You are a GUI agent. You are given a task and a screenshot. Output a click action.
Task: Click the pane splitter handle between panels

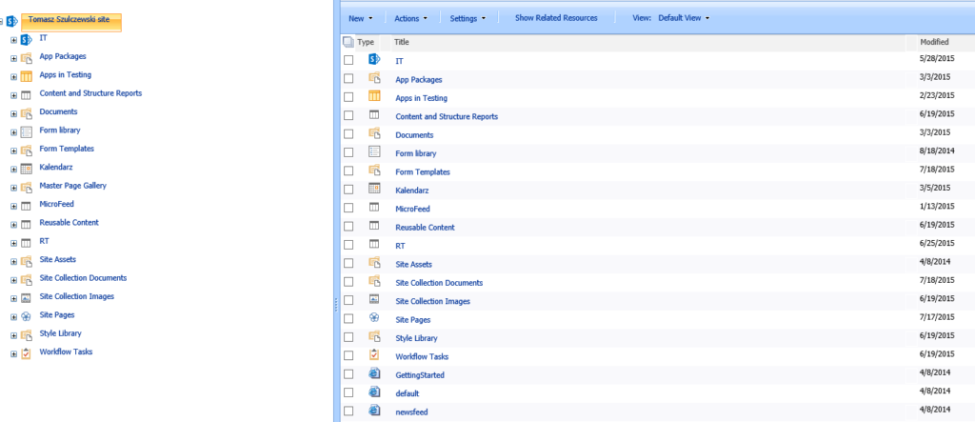pyautogui.click(x=336, y=305)
